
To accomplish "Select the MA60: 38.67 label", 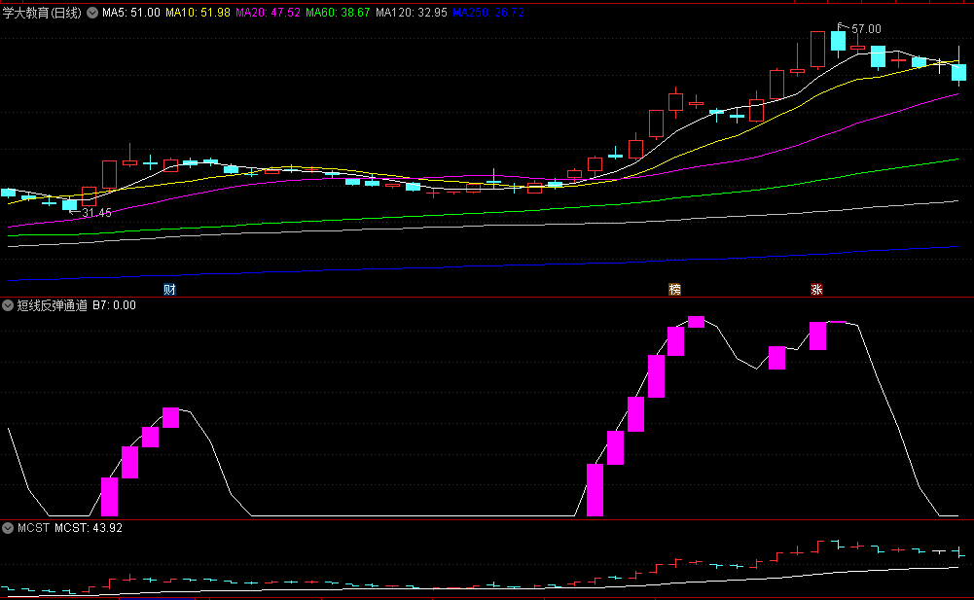I will pos(338,13).
